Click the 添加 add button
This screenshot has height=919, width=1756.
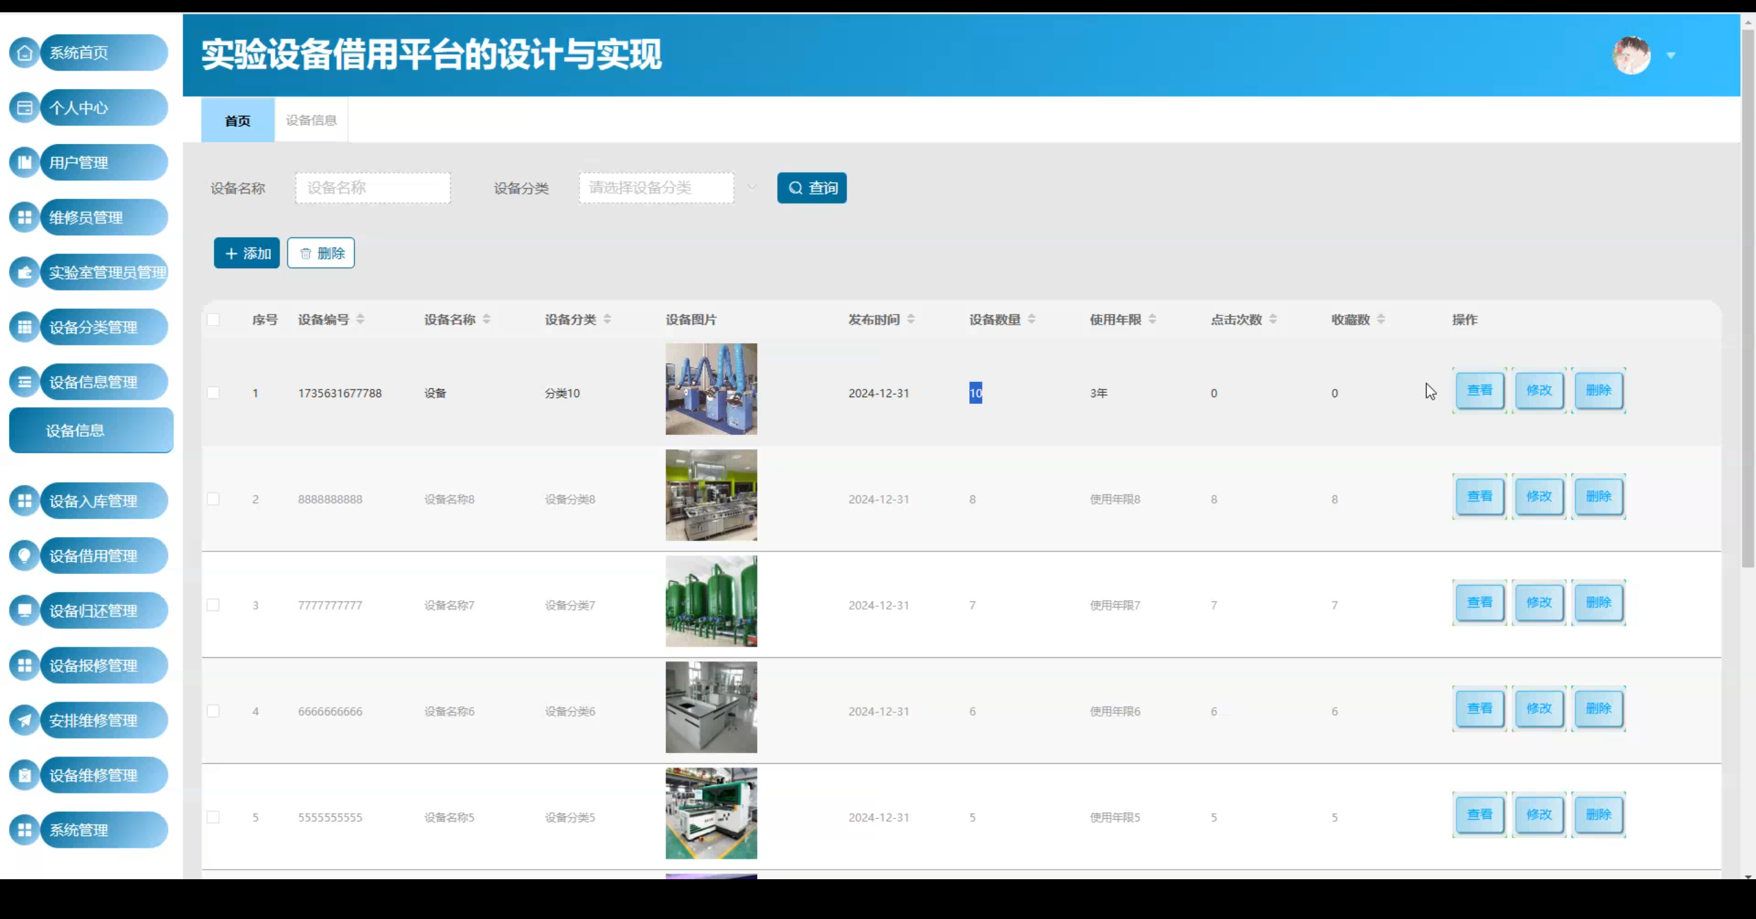pyautogui.click(x=247, y=253)
